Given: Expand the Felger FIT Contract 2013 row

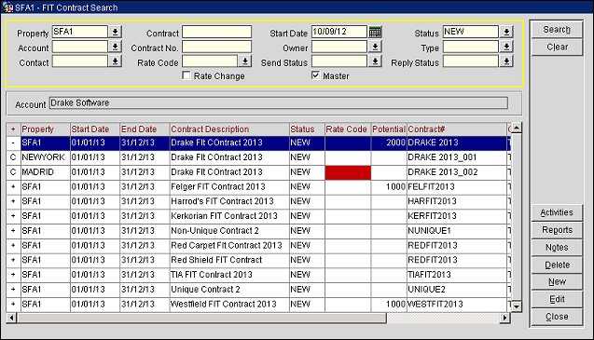Looking at the screenshot, I should [x=13, y=186].
